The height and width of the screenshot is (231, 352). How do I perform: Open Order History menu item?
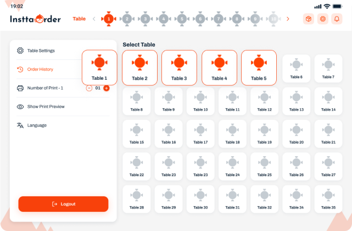pyautogui.click(x=40, y=69)
